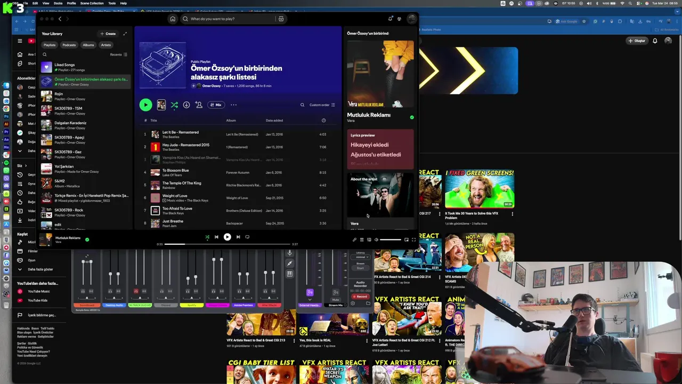Click the YouTube Oluştur button
682x384 pixels.
tap(637, 41)
